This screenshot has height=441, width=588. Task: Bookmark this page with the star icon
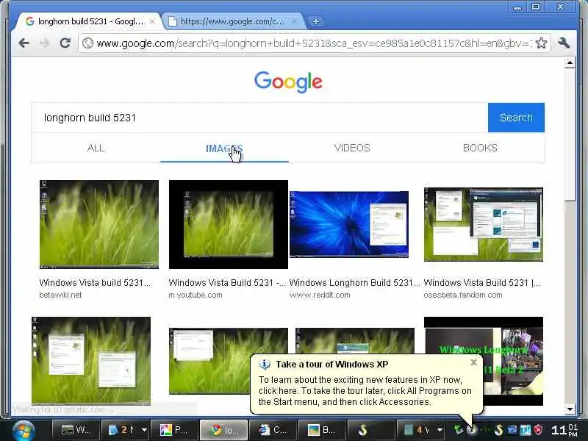point(541,43)
